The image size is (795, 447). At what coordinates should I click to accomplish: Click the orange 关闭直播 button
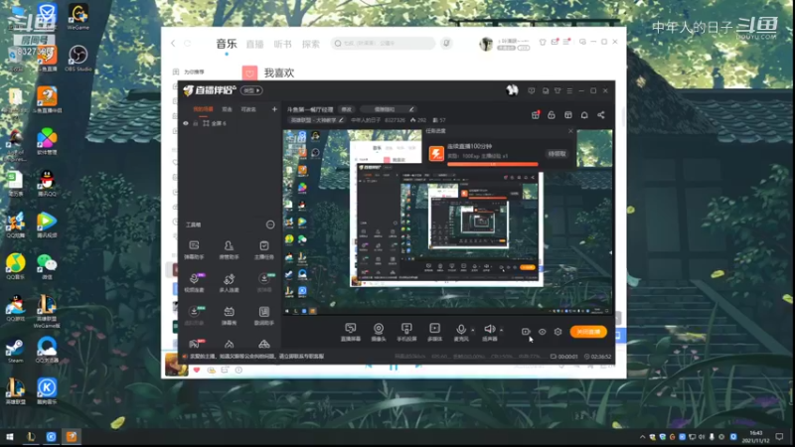click(588, 332)
